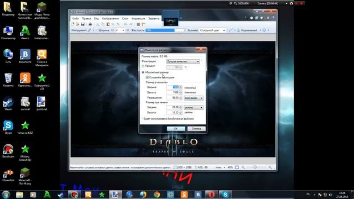Click OK in the resize dialog

pos(176,129)
